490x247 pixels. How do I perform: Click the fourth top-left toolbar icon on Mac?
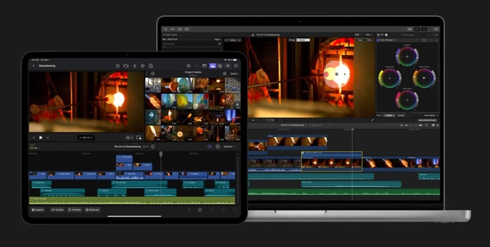(187, 29)
